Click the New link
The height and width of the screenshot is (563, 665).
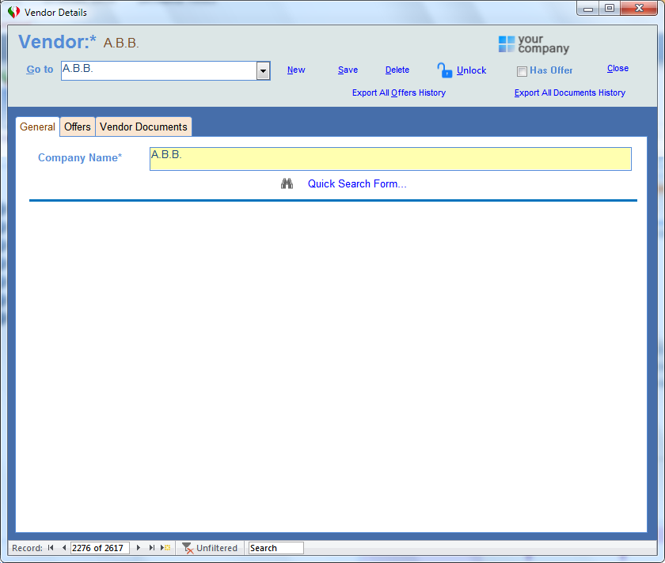tap(296, 70)
